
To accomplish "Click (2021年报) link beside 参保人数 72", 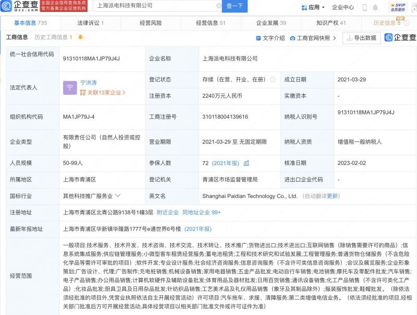I will (x=226, y=163).
